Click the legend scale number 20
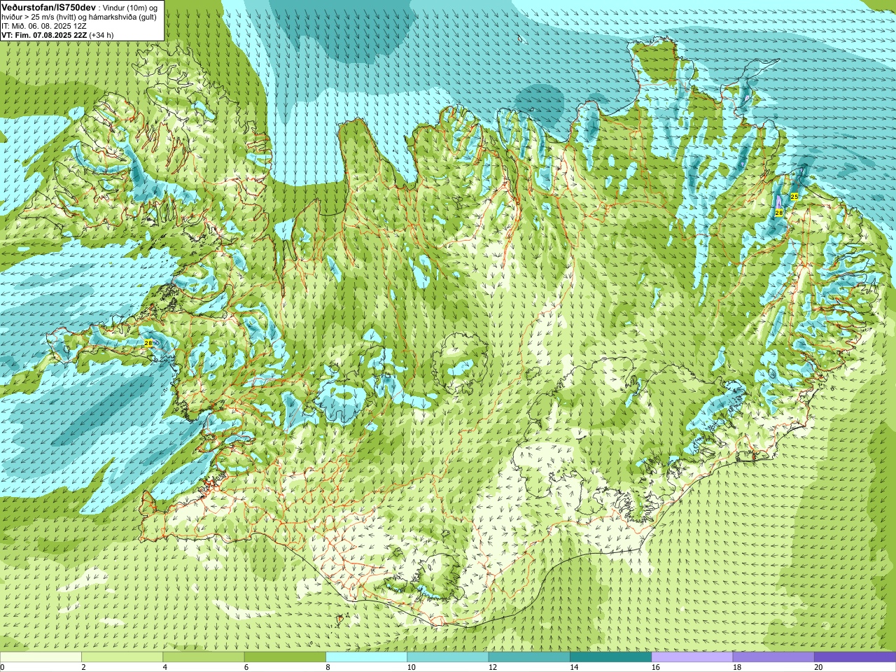 pyautogui.click(x=818, y=667)
